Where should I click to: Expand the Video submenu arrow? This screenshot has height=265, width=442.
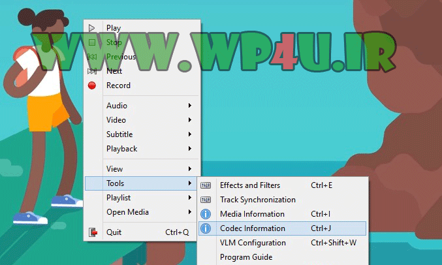(x=190, y=120)
